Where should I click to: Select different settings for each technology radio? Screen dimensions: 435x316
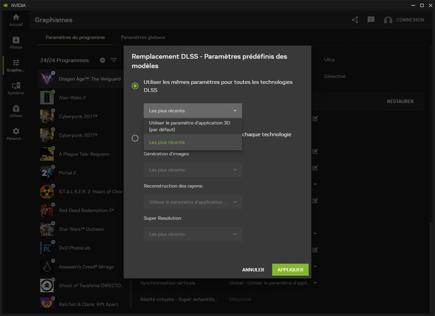(x=135, y=138)
